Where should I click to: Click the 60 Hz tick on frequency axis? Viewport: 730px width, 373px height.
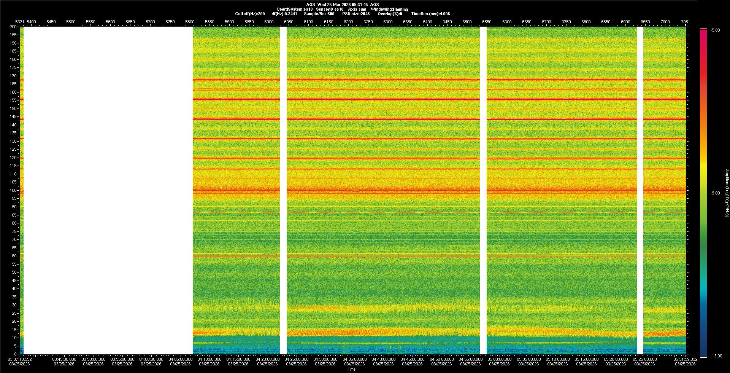pos(14,256)
